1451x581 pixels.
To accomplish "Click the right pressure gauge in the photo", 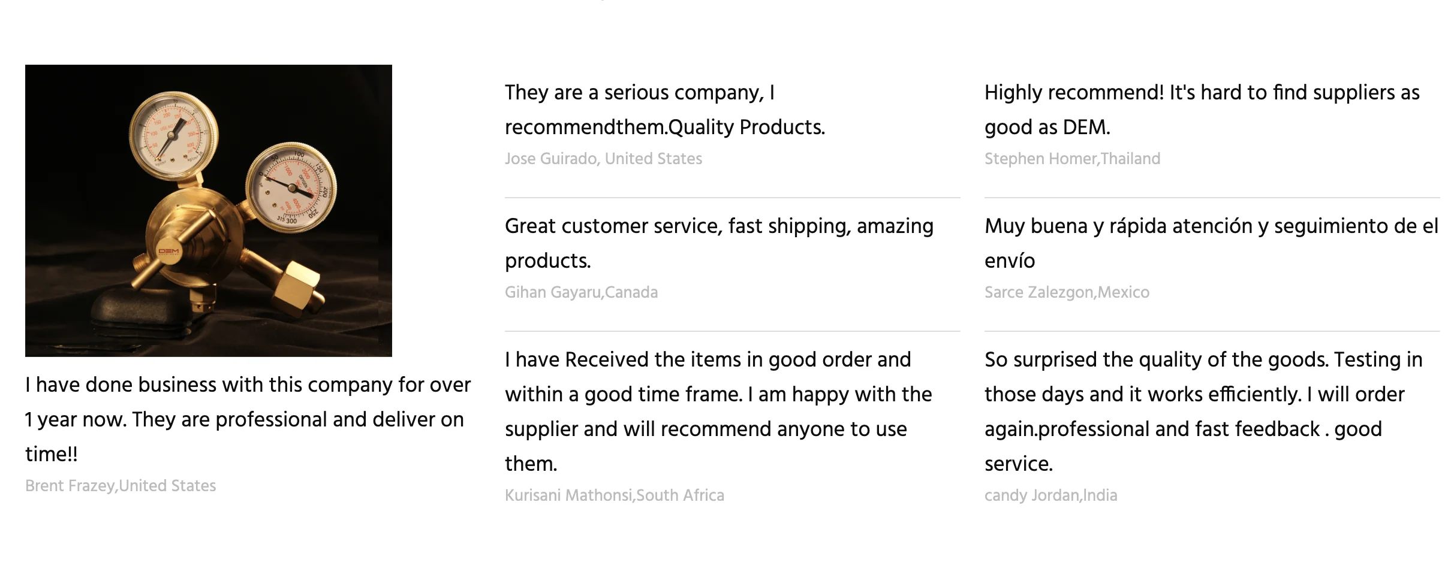I will pos(291,186).
